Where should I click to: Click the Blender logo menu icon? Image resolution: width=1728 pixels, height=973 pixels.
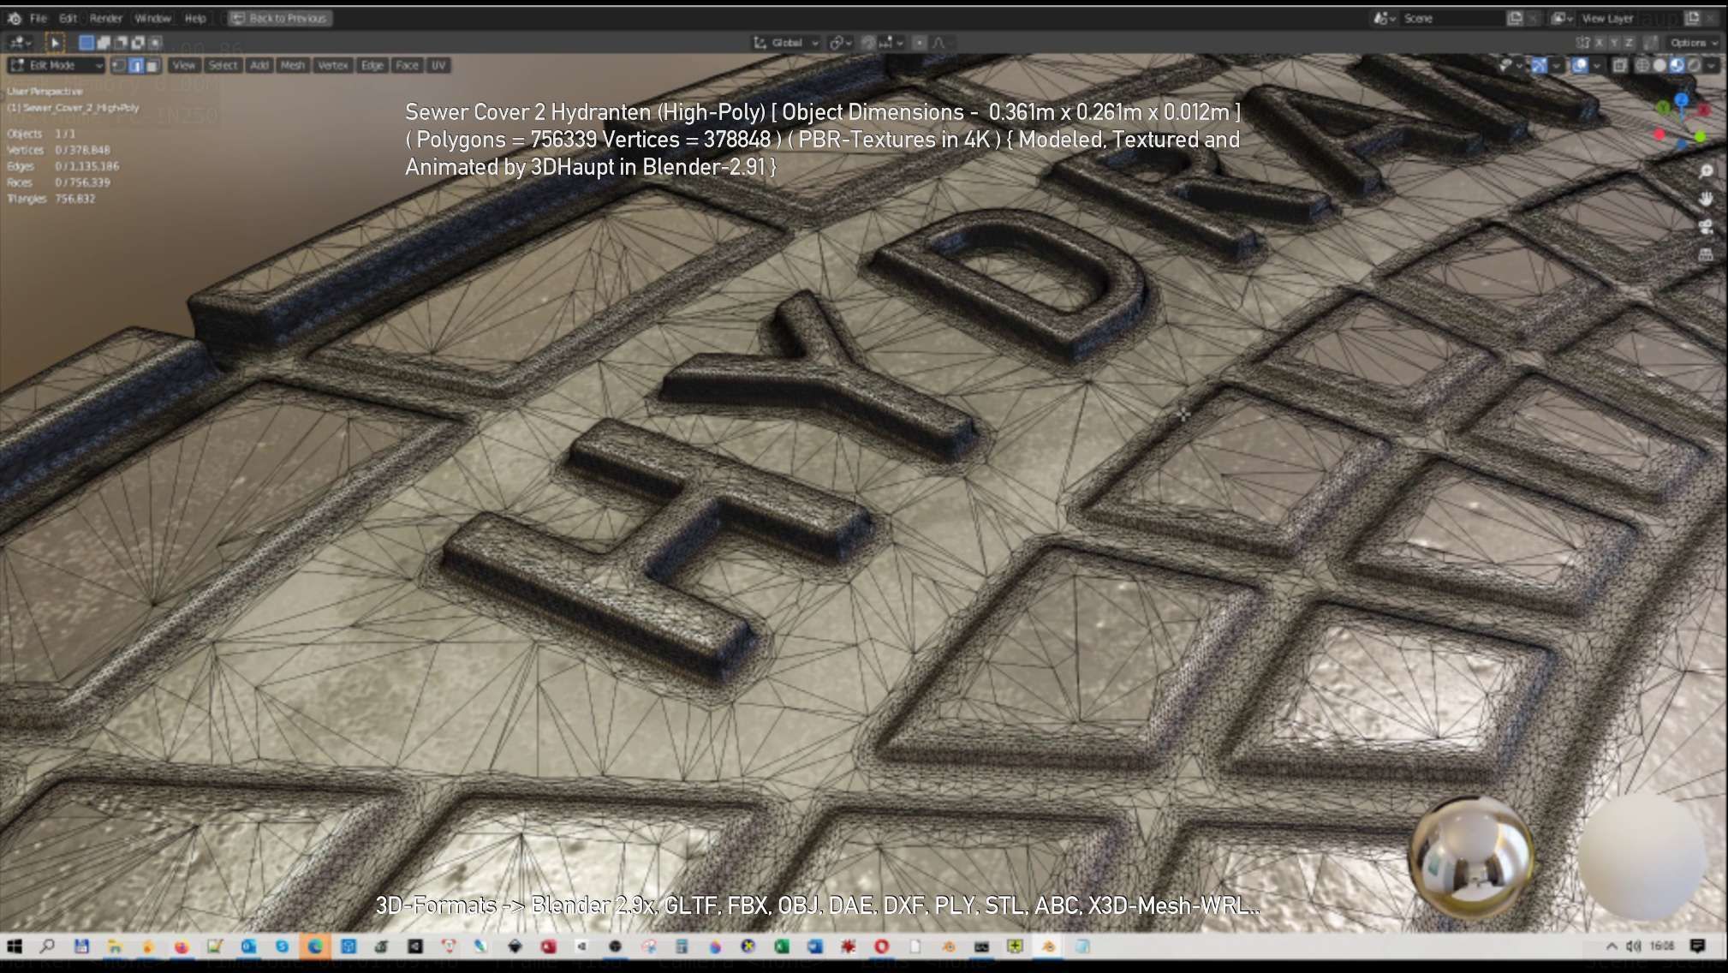[15, 18]
